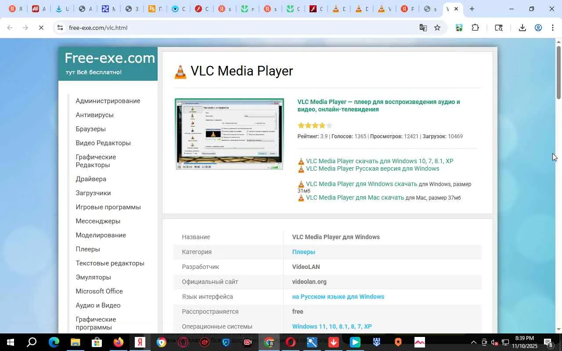Image resolution: width=562 pixels, height=351 pixels.
Task: Click videolan.org in Официальный сайт row
Action: (310, 282)
